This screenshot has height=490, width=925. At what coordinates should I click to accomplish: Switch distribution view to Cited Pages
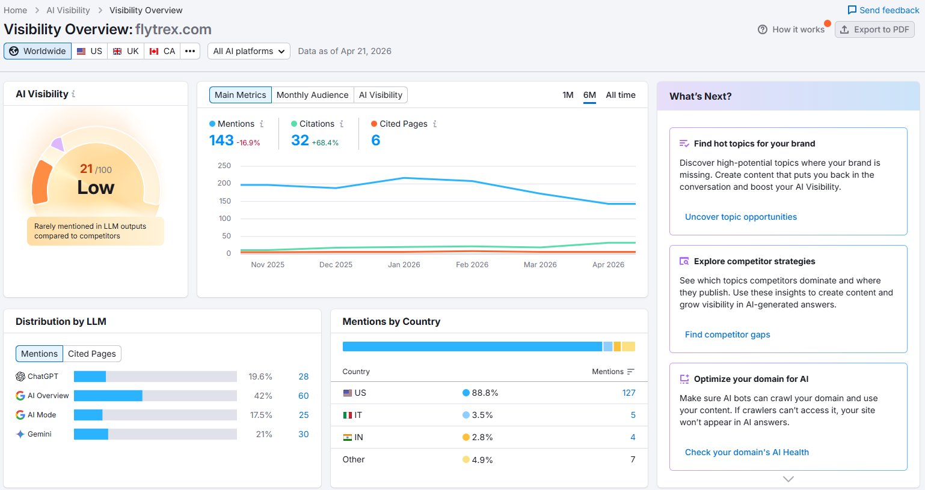[92, 354]
